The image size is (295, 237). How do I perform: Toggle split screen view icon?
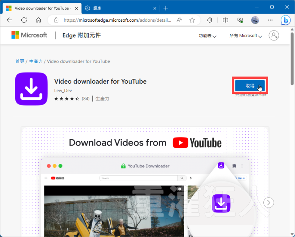[225, 20]
